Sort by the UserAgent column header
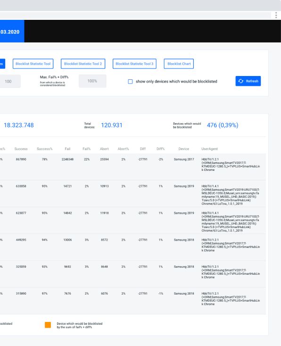The height and width of the screenshot is (346, 281). 209,149
